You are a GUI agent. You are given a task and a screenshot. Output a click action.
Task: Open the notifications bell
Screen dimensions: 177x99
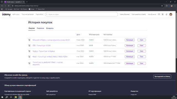[x=166, y=14]
